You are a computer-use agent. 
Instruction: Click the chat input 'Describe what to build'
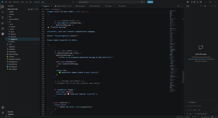pyautogui.click(x=201, y=106)
